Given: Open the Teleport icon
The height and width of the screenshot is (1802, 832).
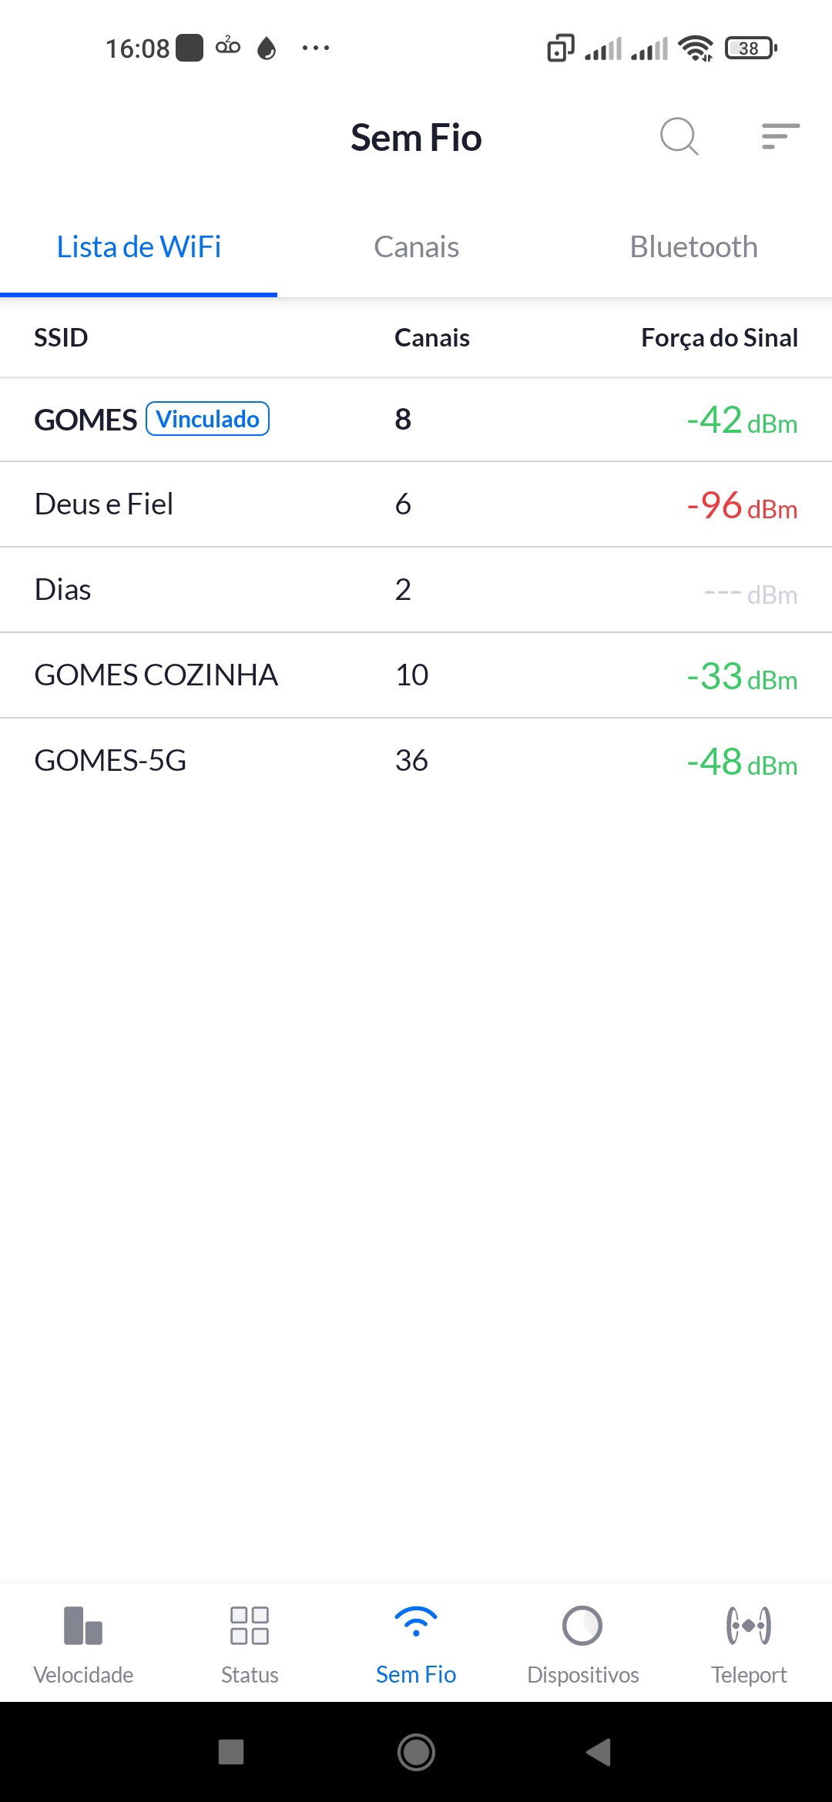Looking at the screenshot, I should [x=749, y=1626].
